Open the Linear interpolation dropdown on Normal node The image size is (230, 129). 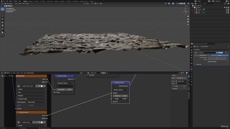point(32,89)
